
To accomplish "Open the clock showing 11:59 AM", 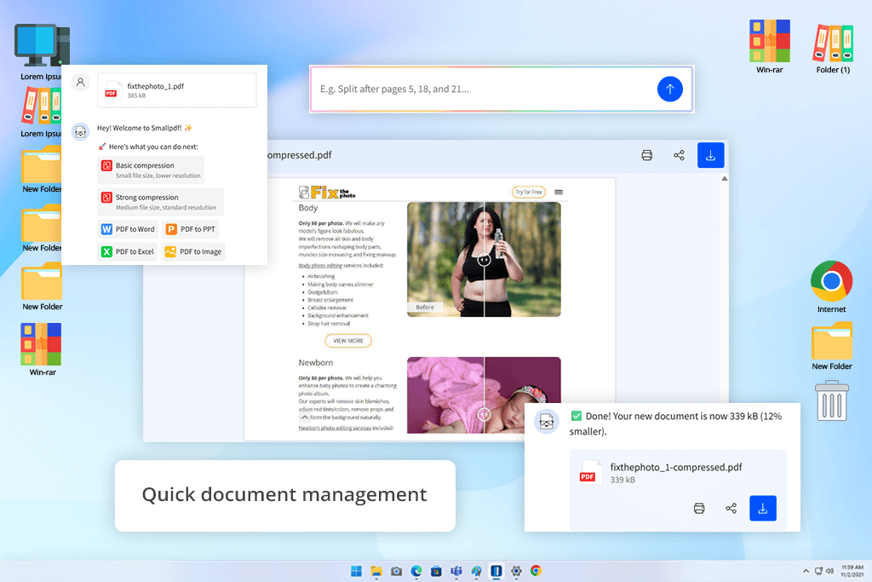I will point(852,571).
